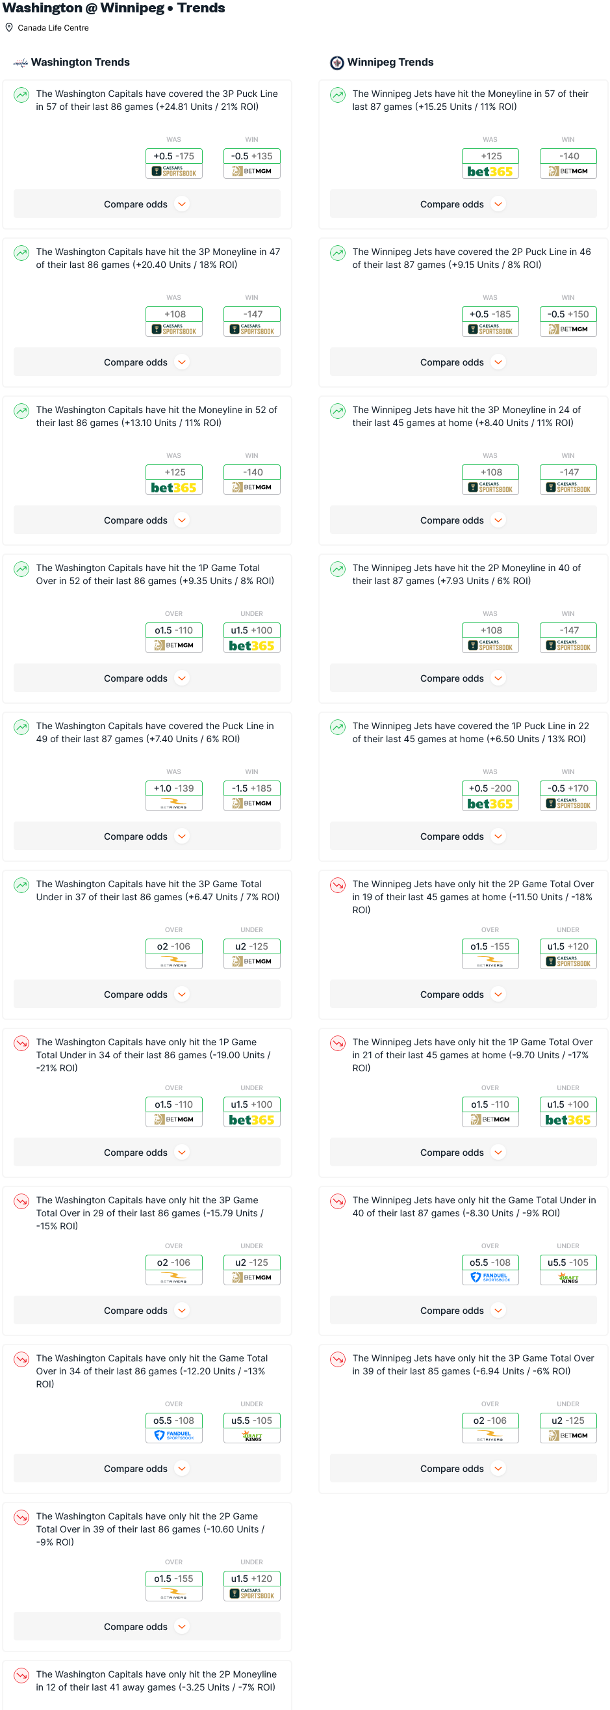
Task: Select the FanDuel o5.5 -108 odds under Winnipeg Trends
Action: point(490,1268)
